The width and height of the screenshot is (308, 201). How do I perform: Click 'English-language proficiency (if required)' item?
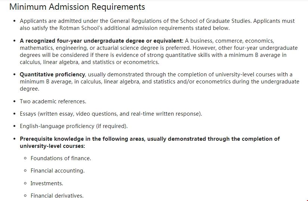(74, 126)
